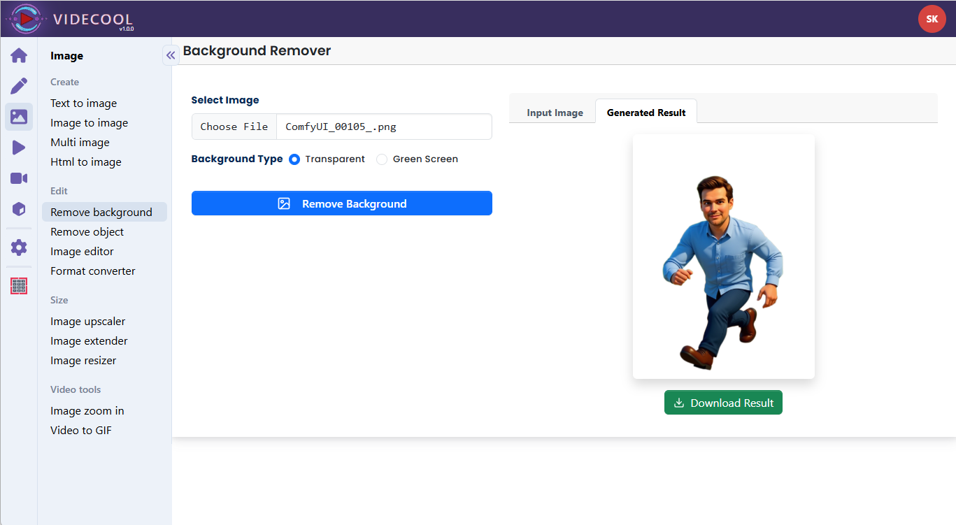This screenshot has width=956, height=525.
Task: Click the red grid icon in sidebar
Action: pos(19,286)
